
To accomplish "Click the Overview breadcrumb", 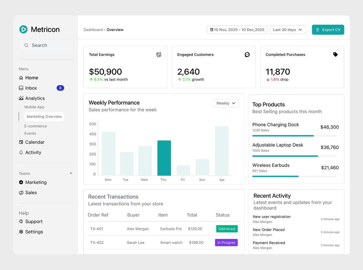I will click(x=115, y=30).
